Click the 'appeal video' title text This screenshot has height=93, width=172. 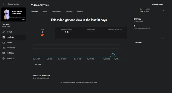6,27
